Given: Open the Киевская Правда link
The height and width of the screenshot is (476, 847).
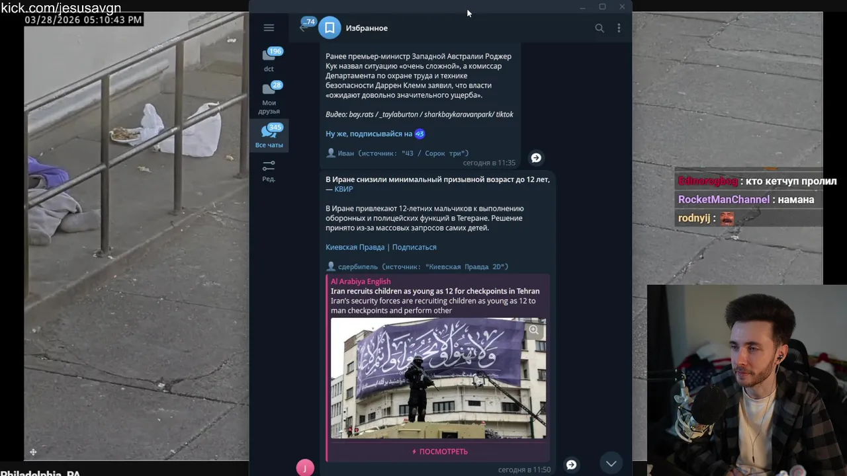Looking at the screenshot, I should click(x=355, y=247).
